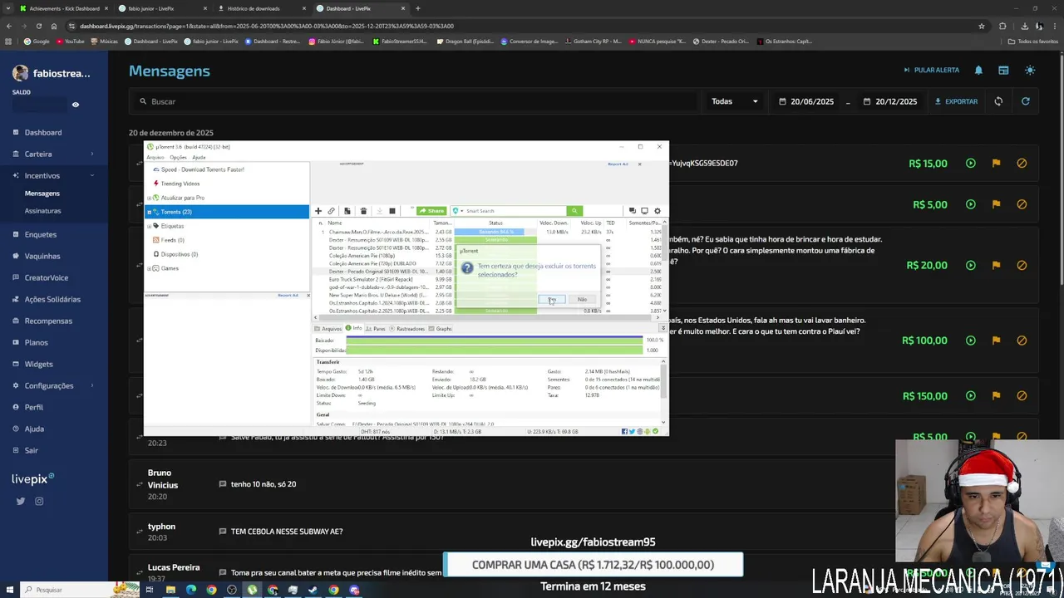Click the flag icon on R$ 5,00 row
The height and width of the screenshot is (598, 1064).
[996, 204]
